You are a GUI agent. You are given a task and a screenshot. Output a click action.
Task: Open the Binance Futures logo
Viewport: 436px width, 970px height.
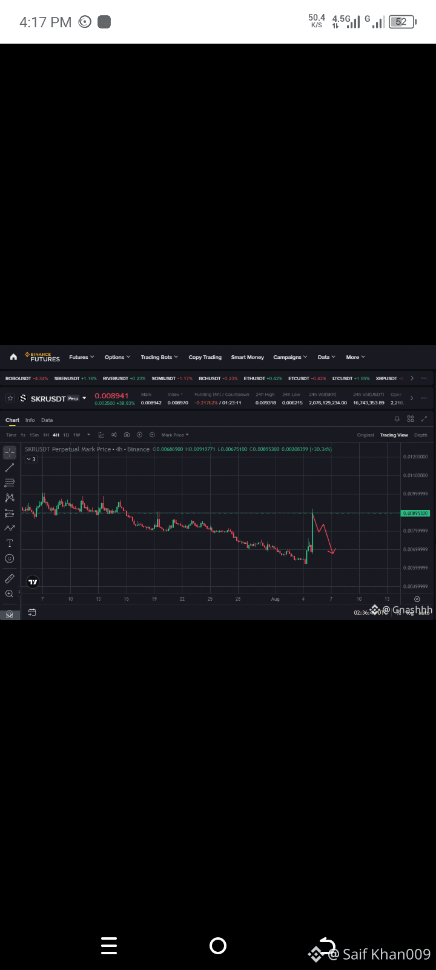[x=42, y=357]
